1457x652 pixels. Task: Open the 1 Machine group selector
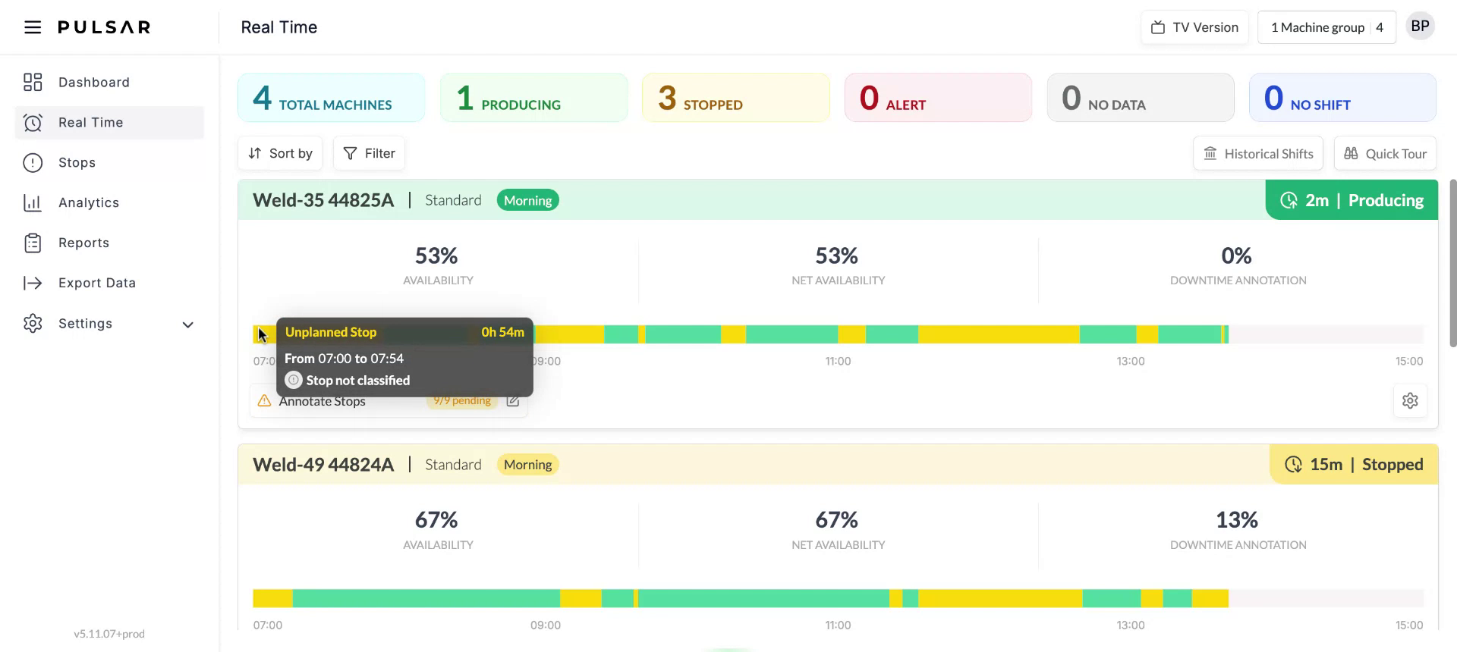pos(1326,27)
